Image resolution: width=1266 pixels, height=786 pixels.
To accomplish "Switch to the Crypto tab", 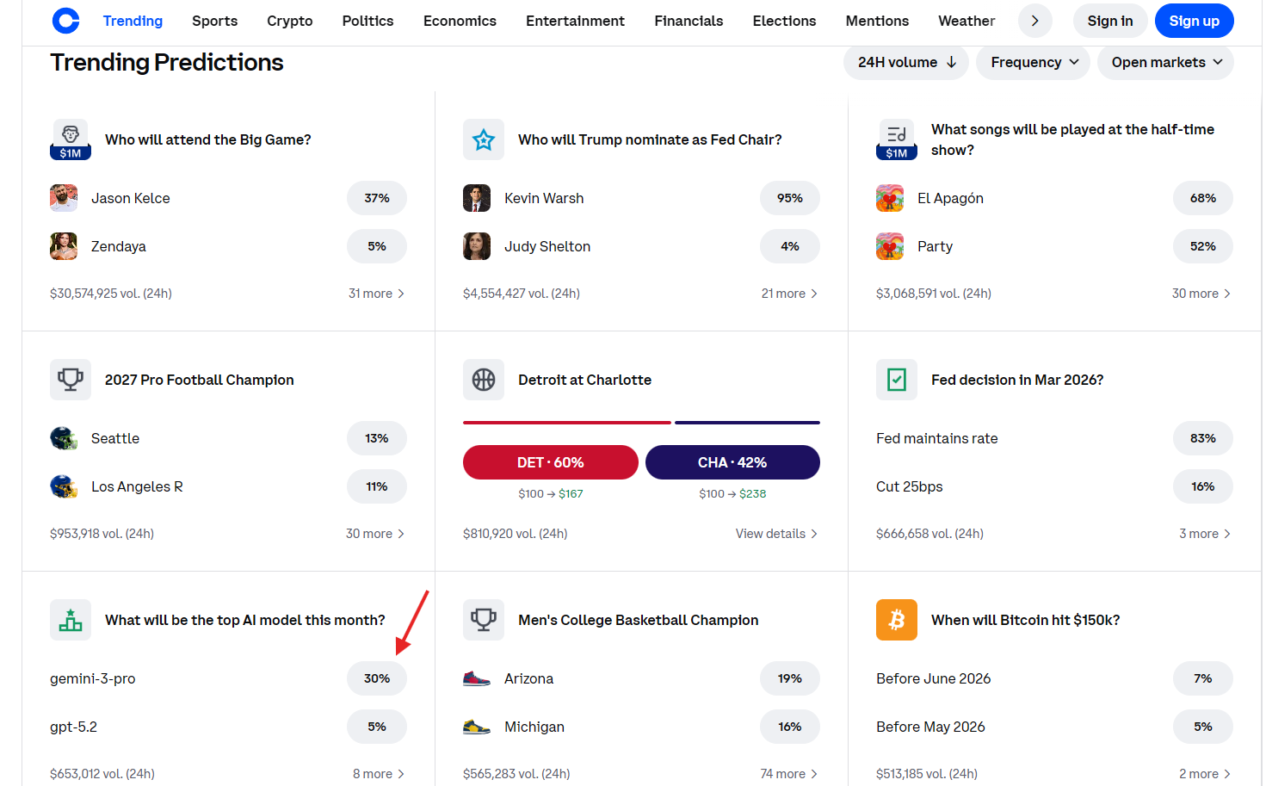I will [x=289, y=21].
